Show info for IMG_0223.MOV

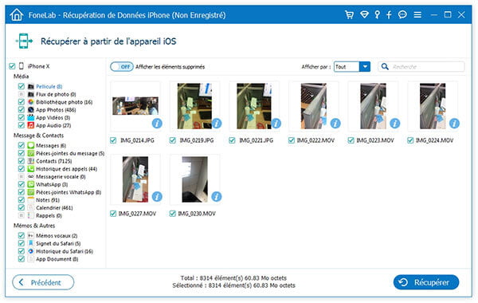[x=395, y=124]
